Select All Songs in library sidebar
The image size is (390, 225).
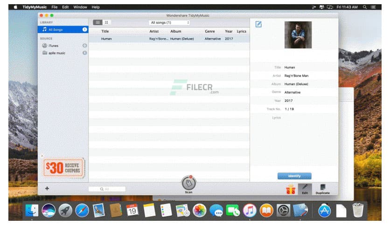click(63, 29)
